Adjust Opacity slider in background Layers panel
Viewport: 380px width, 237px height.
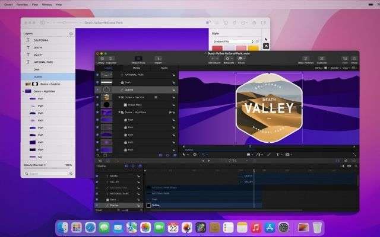tap(48, 168)
